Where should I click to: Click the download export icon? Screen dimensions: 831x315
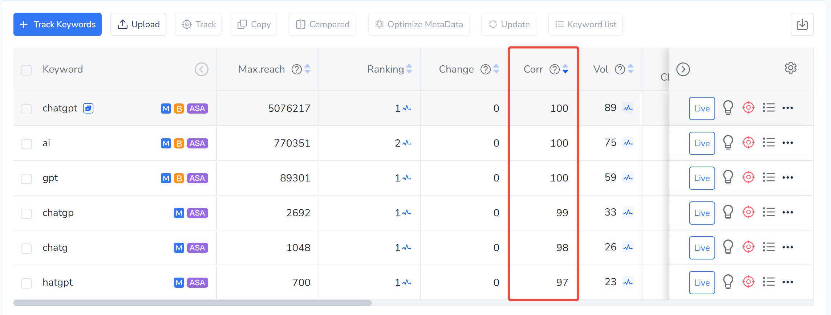click(802, 24)
